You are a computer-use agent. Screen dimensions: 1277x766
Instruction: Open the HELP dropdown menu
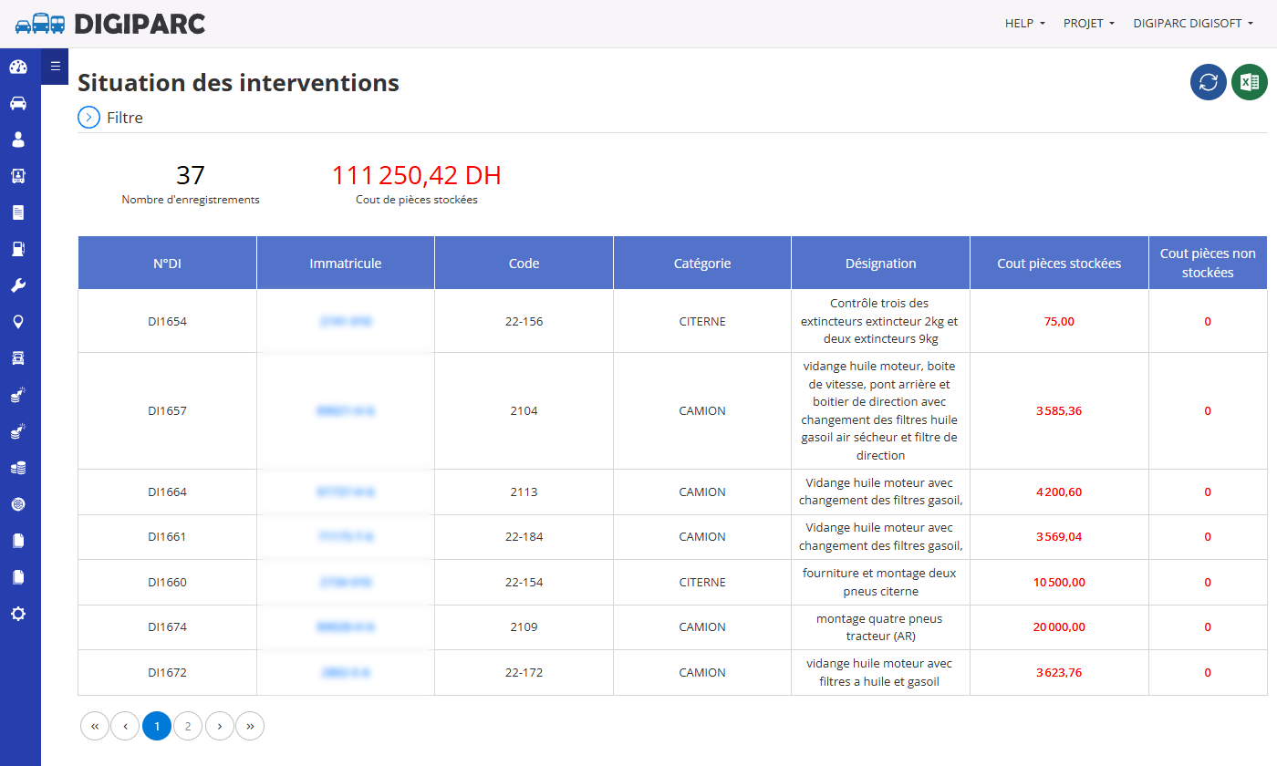coord(1025,24)
